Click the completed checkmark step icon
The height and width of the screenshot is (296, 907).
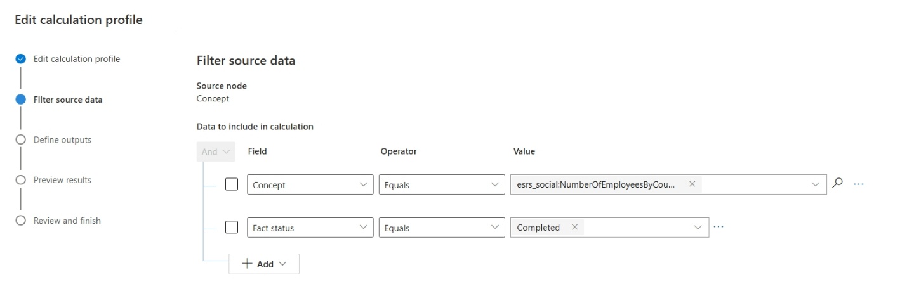21,59
